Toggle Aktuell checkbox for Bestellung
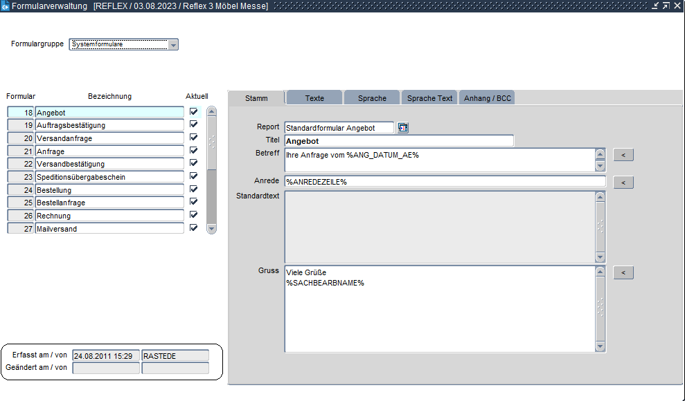 point(194,189)
